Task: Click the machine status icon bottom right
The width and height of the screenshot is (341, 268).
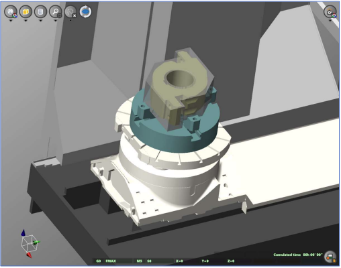Action: pos(330,257)
